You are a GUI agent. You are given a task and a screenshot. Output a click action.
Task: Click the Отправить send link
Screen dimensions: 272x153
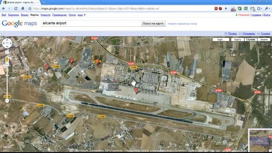tap(249, 34)
